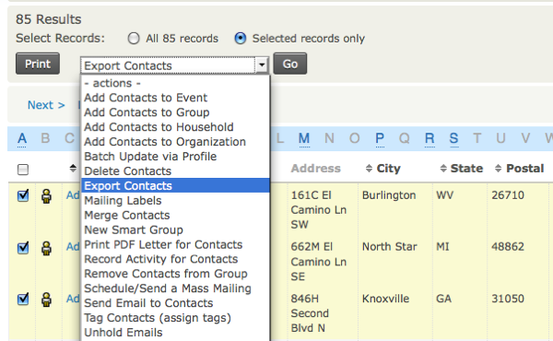Click the City column header
The width and height of the screenshot is (553, 341).
(388, 169)
